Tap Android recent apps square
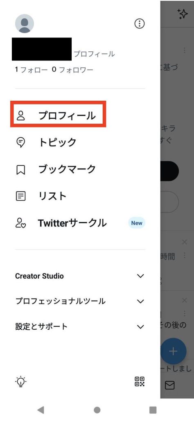 pos(153,410)
